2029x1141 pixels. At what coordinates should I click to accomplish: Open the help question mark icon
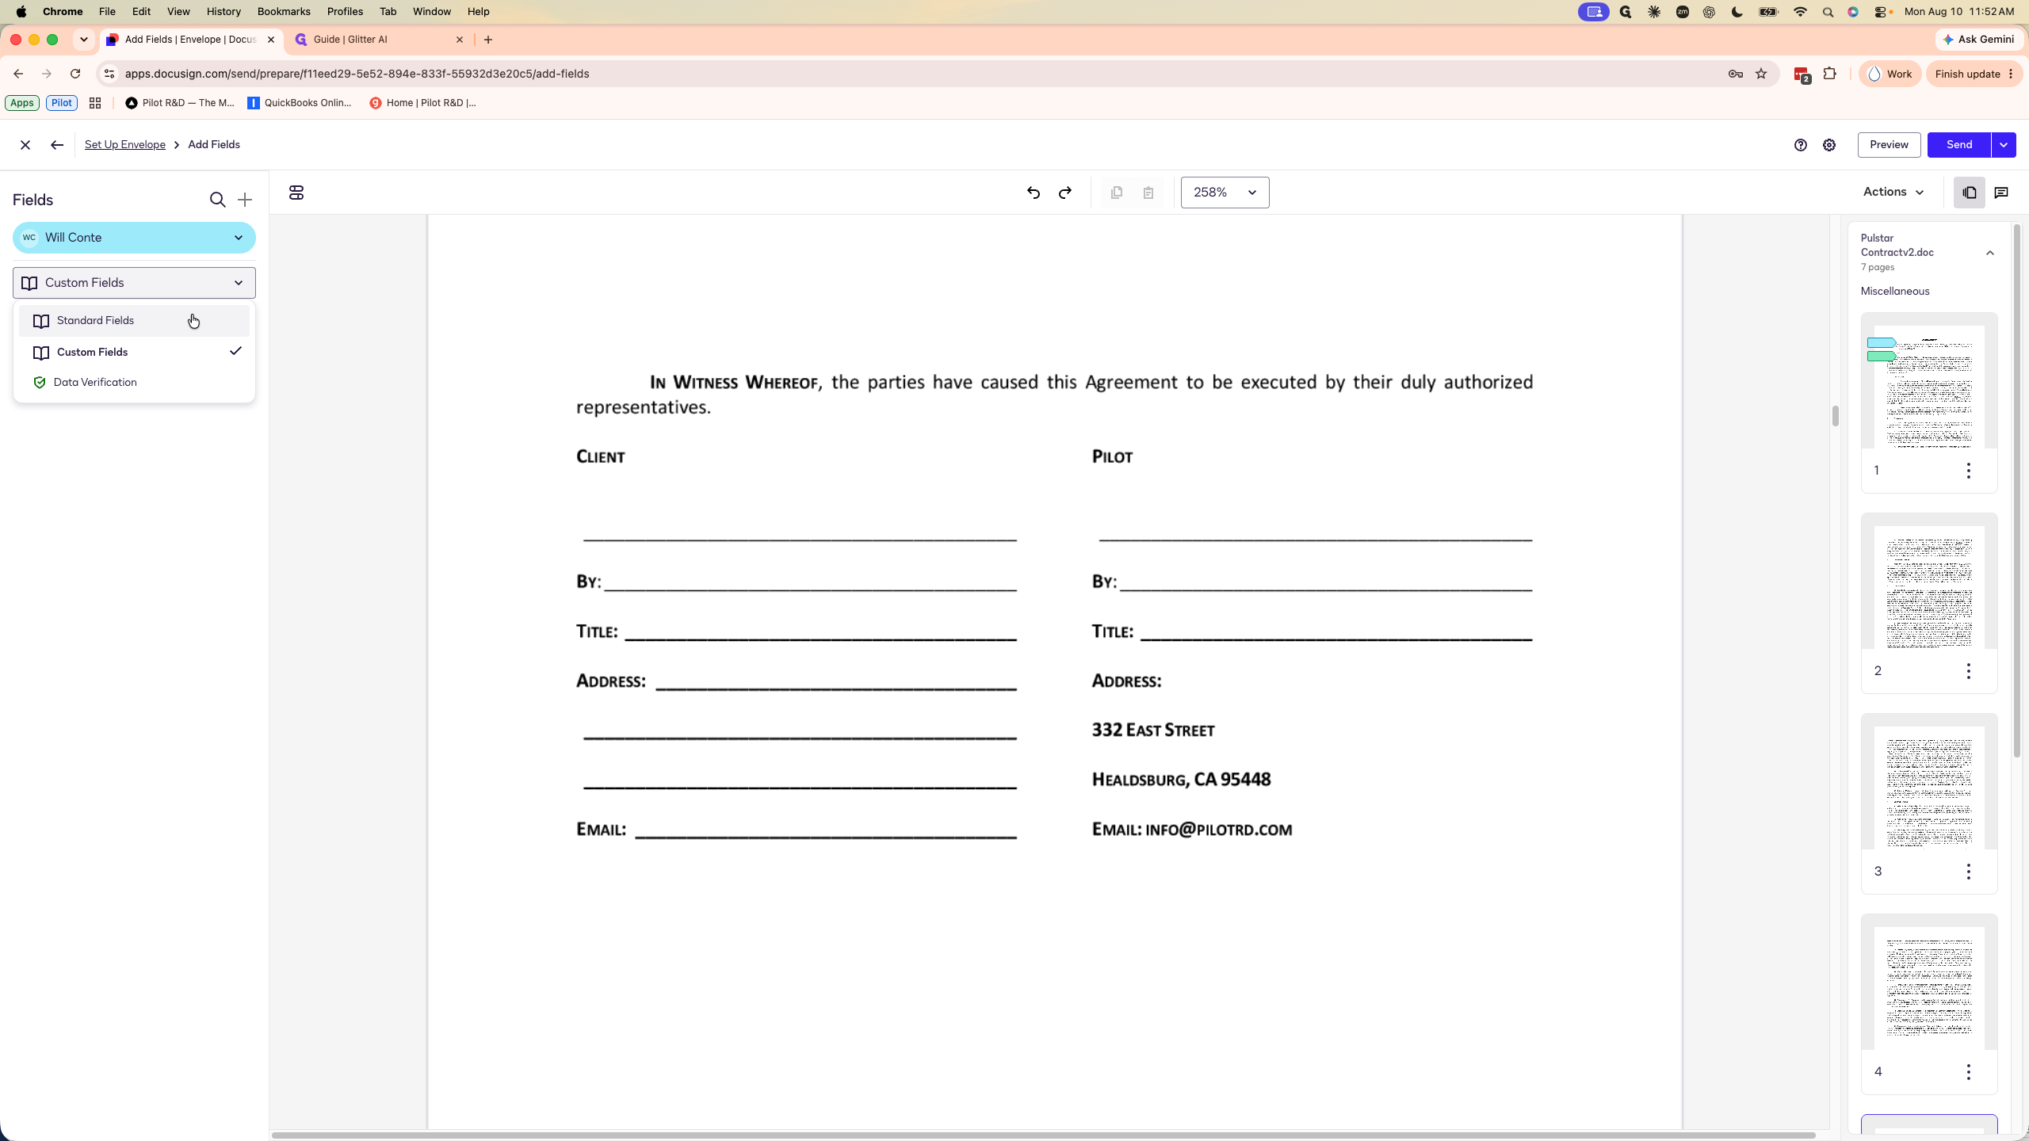(x=1801, y=145)
